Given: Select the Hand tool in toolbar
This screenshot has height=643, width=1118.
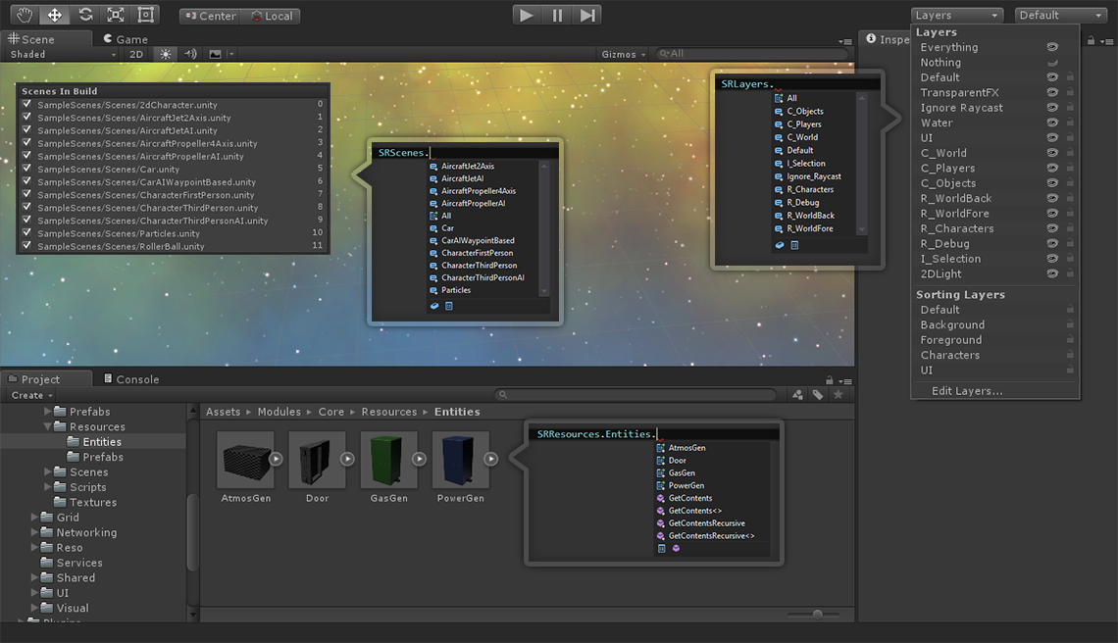Looking at the screenshot, I should click(25, 15).
